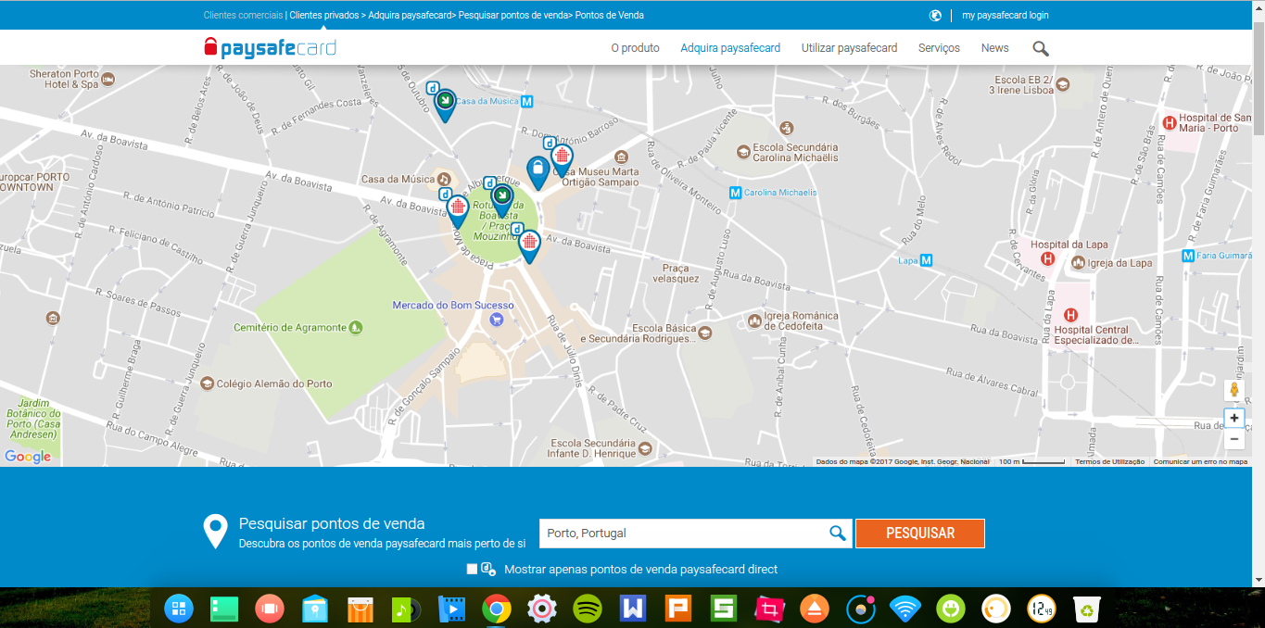Click Escola Secundária Infante D. Henrique icon
This screenshot has height=628, width=1265.
645,447
